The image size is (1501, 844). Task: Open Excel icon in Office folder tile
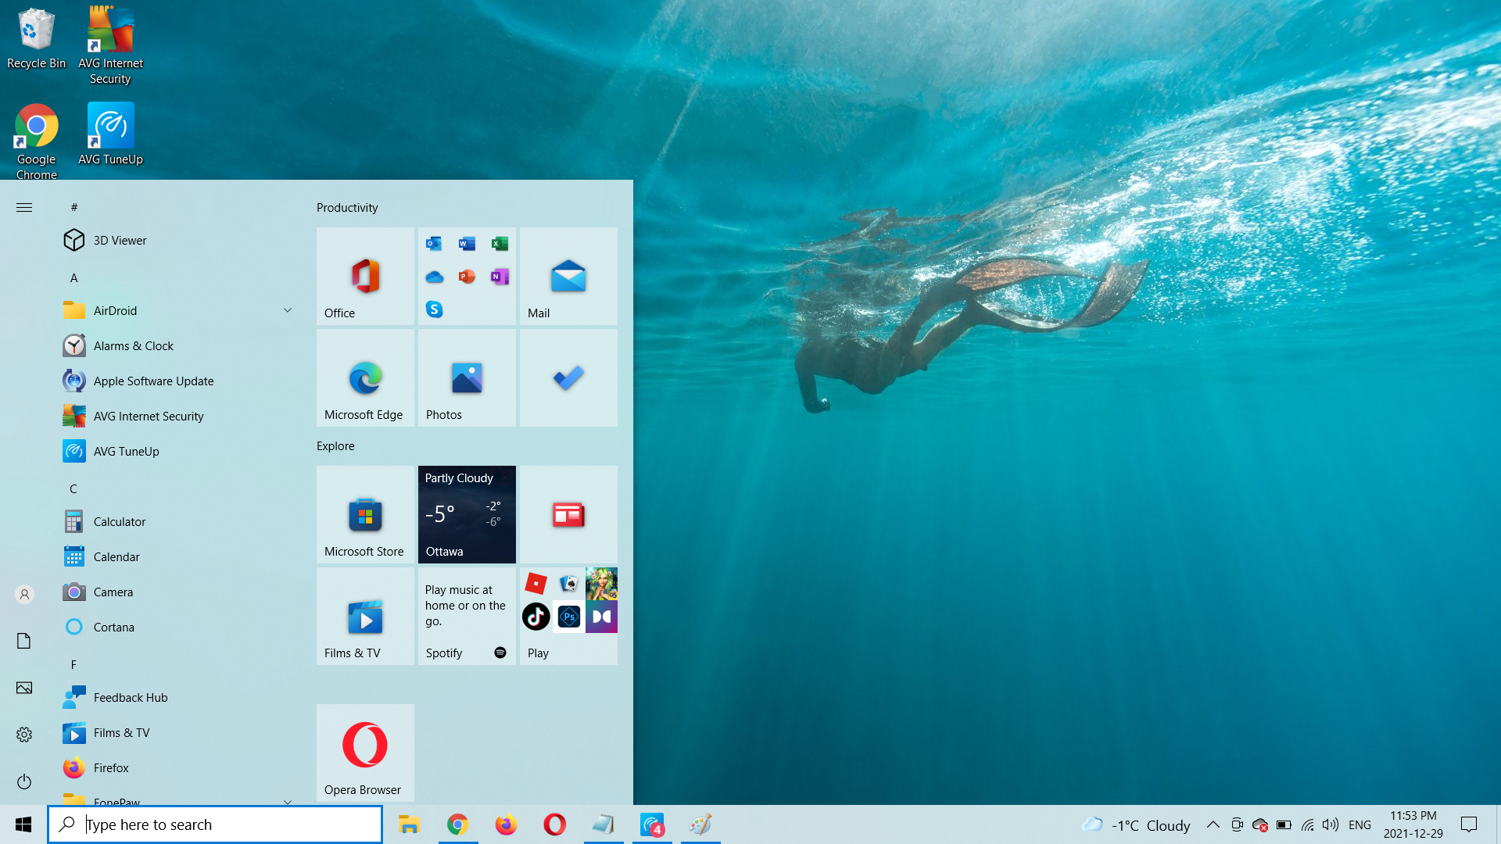pyautogui.click(x=500, y=244)
